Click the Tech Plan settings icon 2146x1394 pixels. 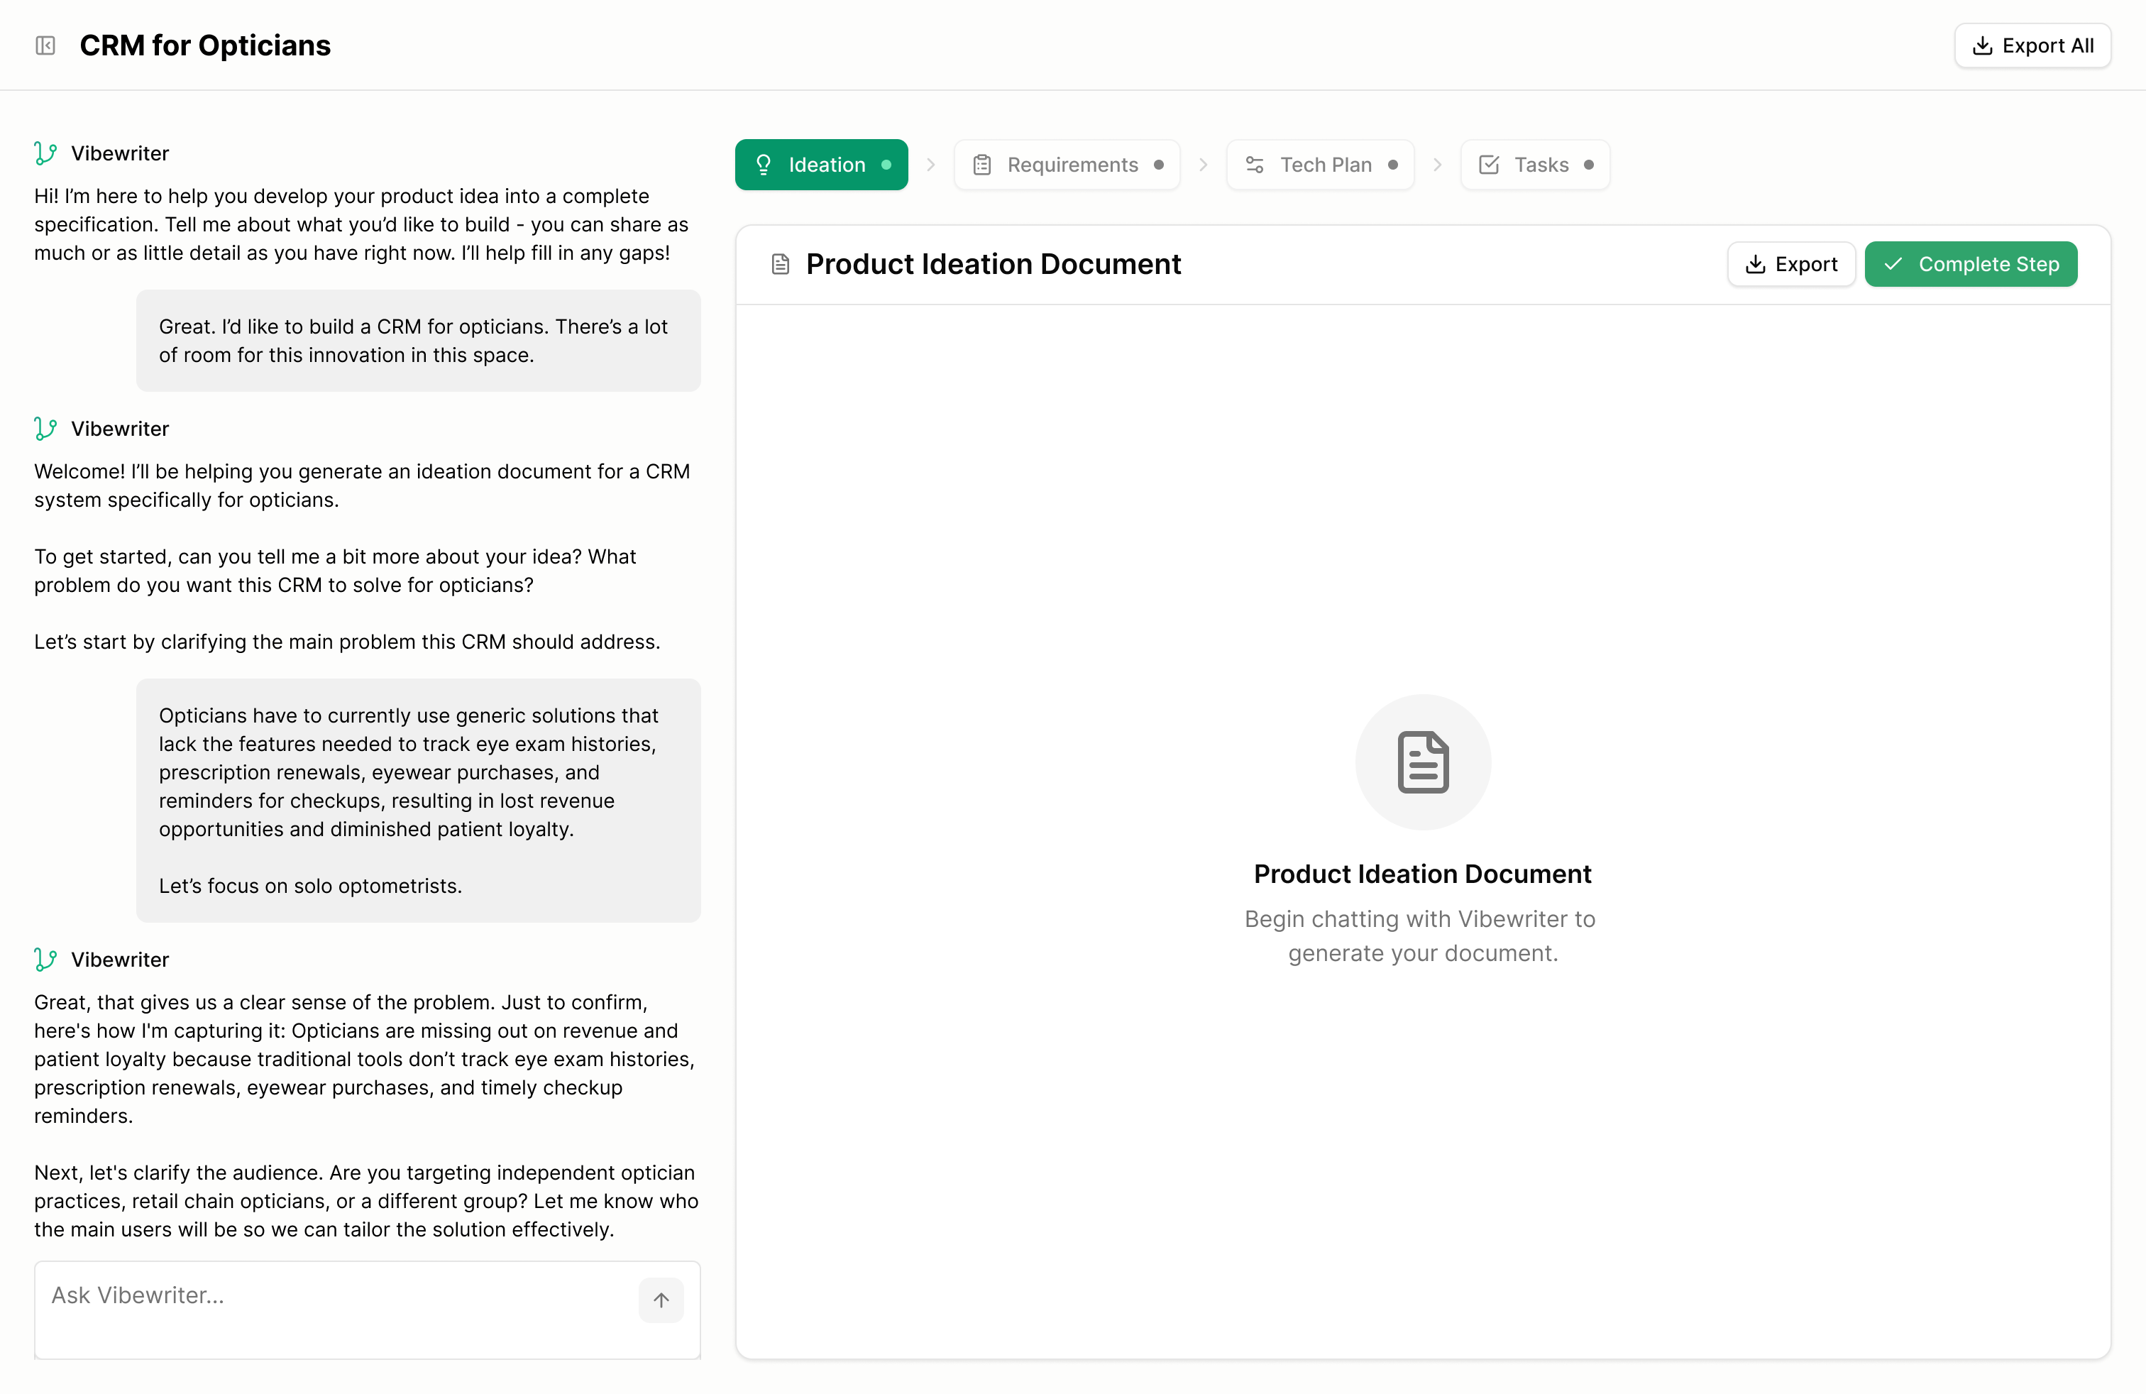[x=1254, y=164]
